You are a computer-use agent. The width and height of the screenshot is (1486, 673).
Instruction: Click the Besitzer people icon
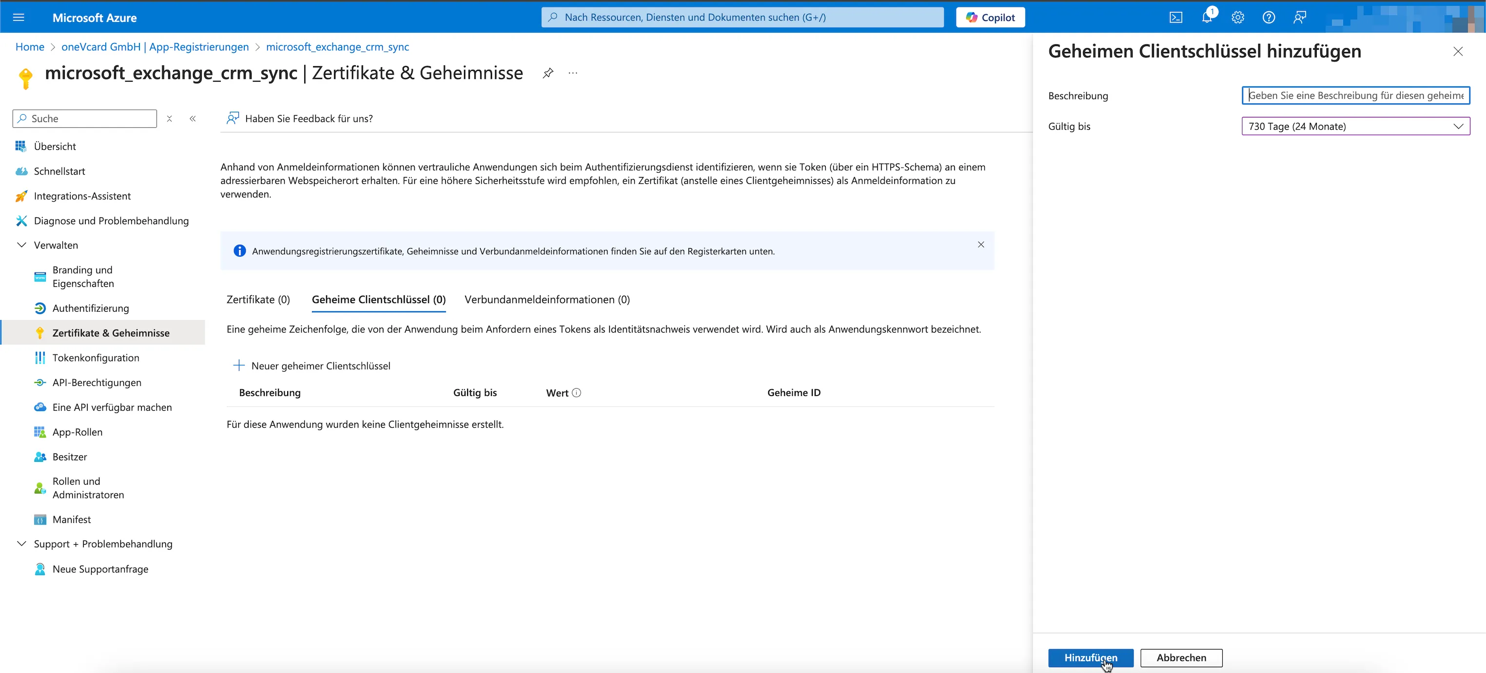(40, 457)
